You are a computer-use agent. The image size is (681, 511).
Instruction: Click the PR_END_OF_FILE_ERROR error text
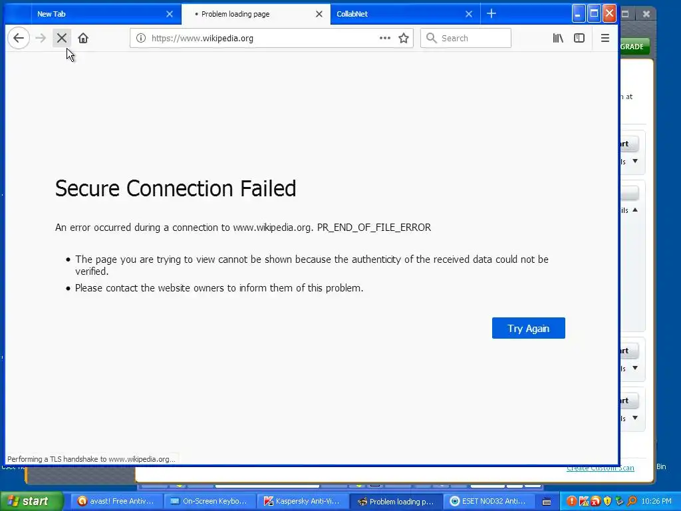point(374,228)
